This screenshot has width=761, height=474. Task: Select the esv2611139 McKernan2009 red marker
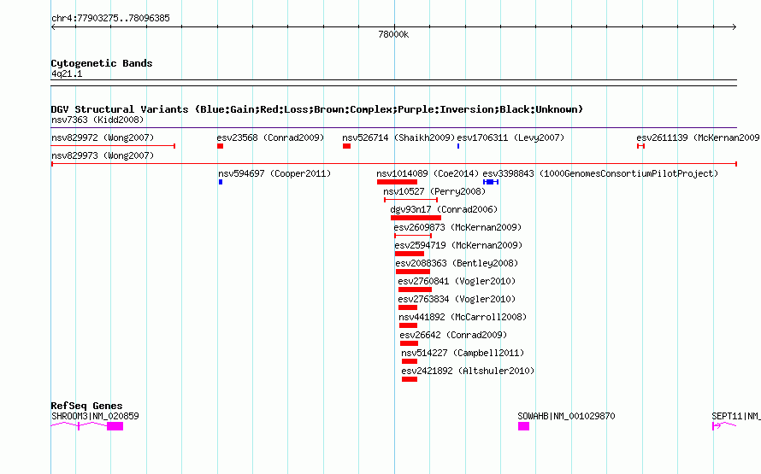[640, 146]
